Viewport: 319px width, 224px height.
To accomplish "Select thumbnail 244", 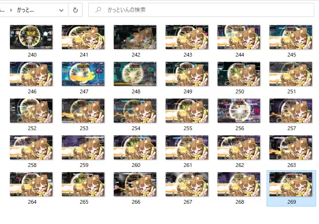I will (239, 37).
